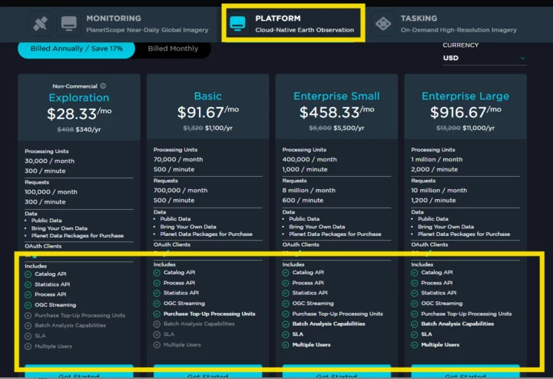Viewport: 553px width, 379px height.
Task: Click '1 million / month' processing units
Action: [436, 159]
